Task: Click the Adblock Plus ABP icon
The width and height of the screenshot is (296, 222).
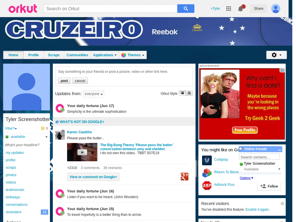Action: click(x=207, y=186)
